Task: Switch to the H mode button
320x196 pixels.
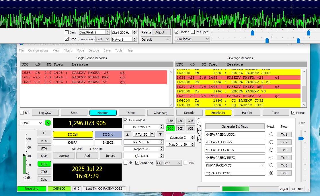Action: [x=44, y=133]
